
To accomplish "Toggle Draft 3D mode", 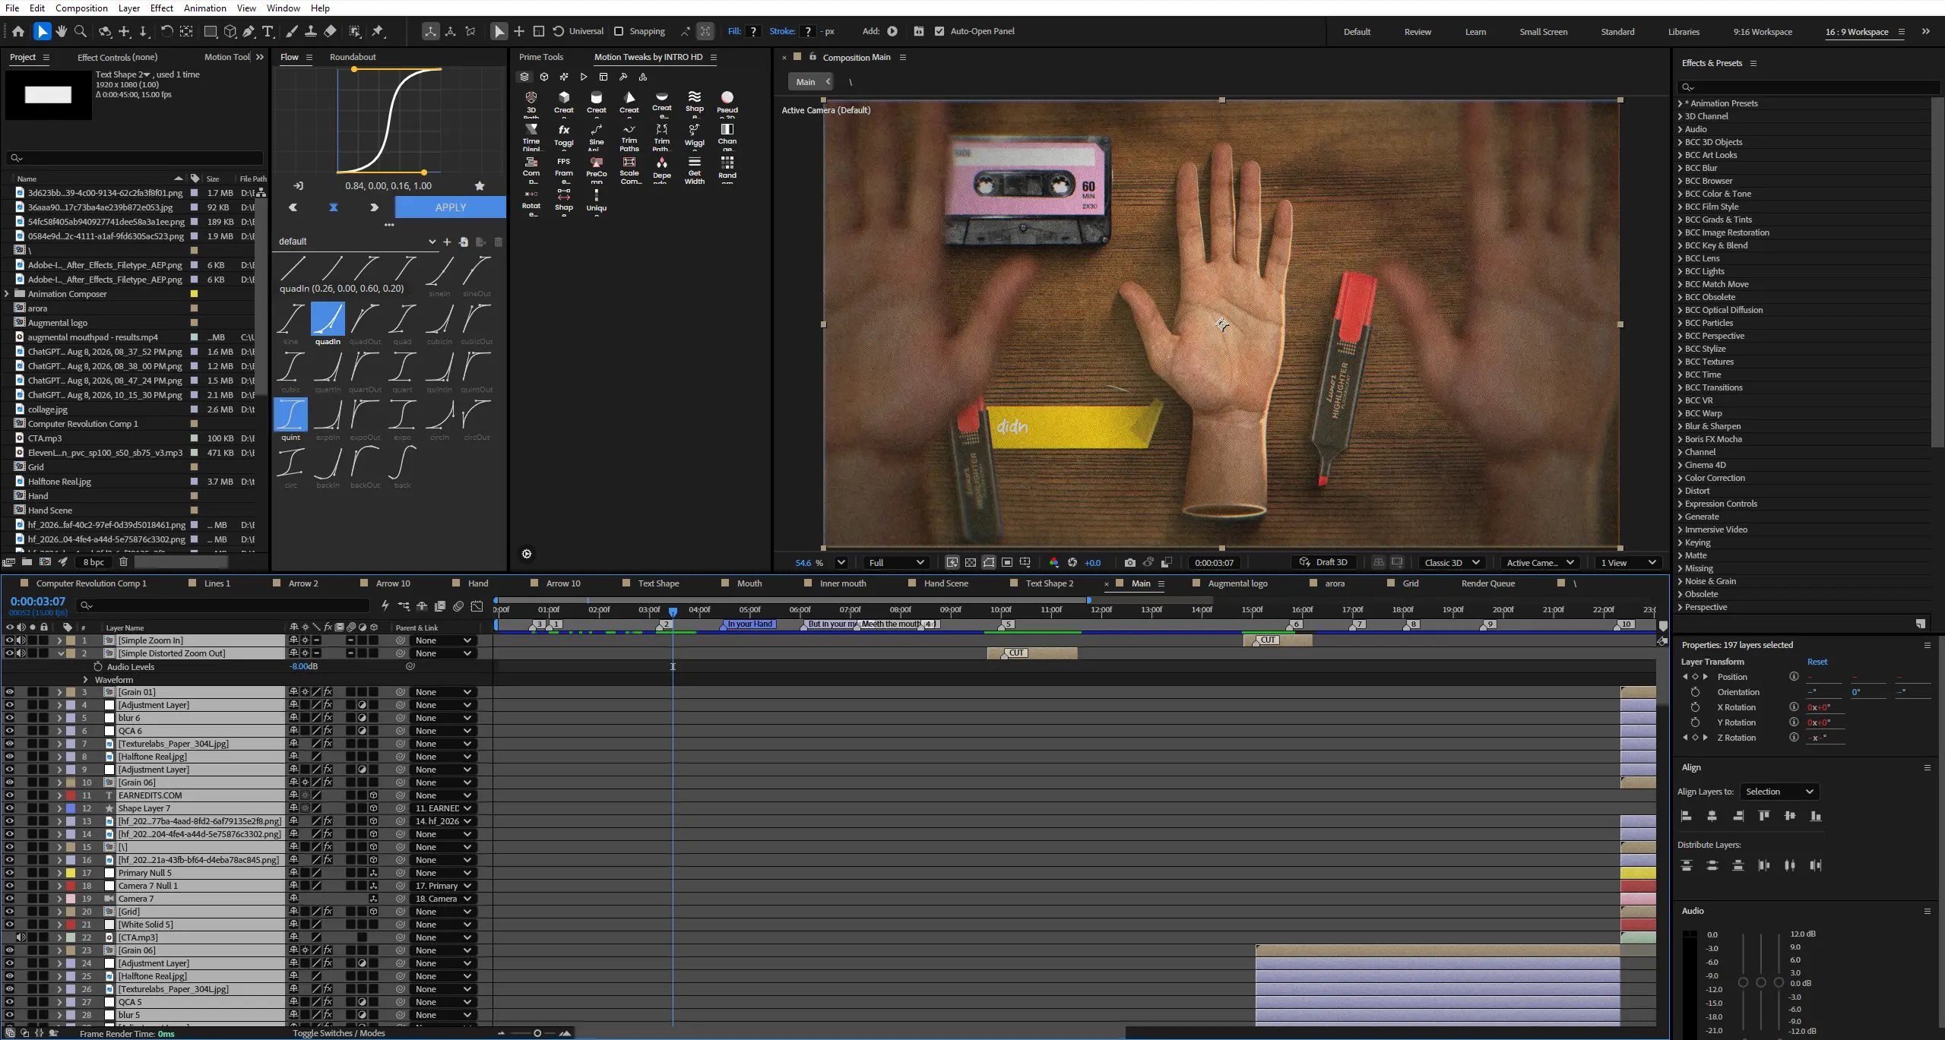I will pos(1323,563).
